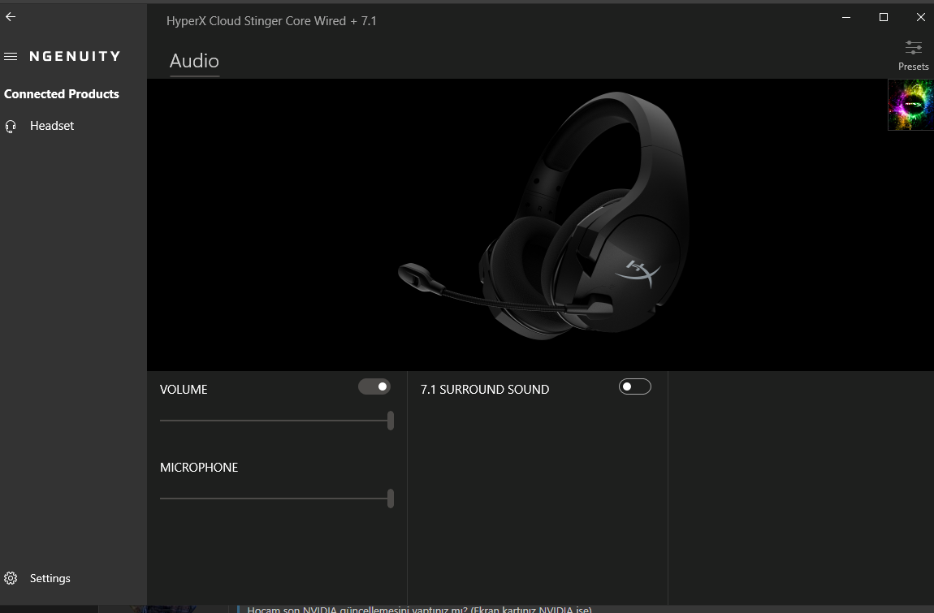The image size is (934, 613).
Task: Click the 7.1 SURROUND SOUND label
Action: coord(485,390)
